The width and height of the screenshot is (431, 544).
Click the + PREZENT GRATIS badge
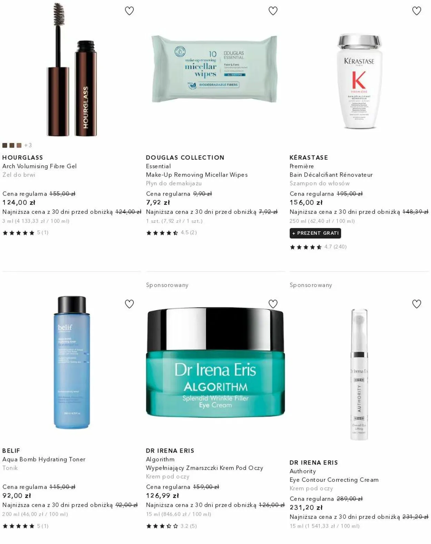[x=315, y=233]
